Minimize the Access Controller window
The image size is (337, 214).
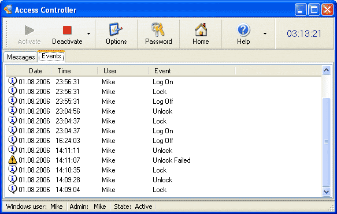tap(301, 9)
